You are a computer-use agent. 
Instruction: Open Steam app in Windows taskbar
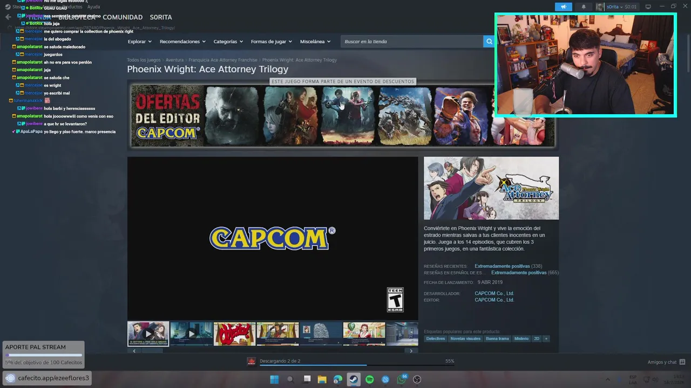pyautogui.click(x=354, y=379)
